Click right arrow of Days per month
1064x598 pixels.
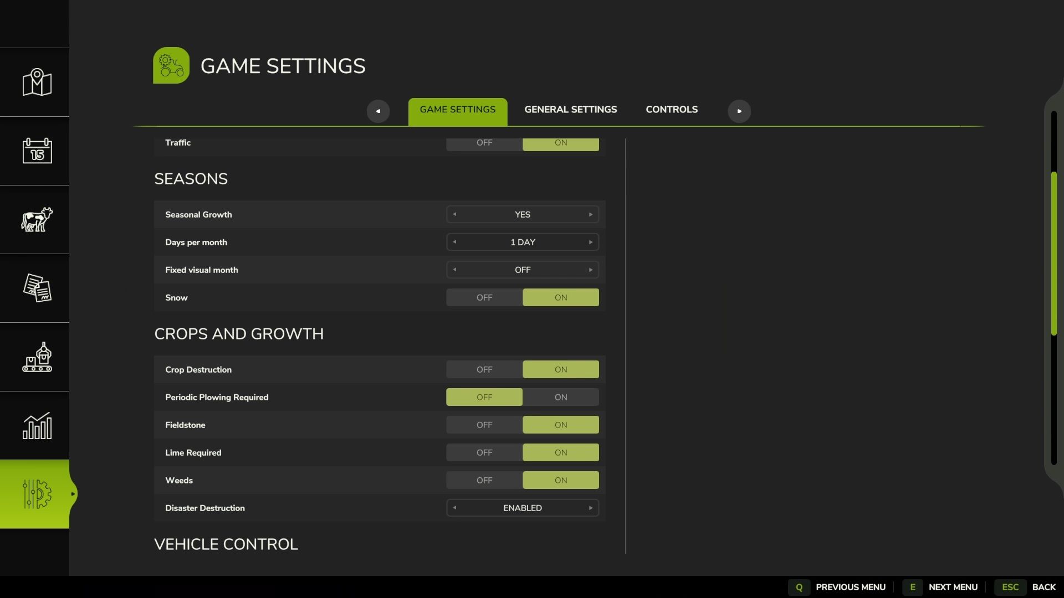click(590, 242)
